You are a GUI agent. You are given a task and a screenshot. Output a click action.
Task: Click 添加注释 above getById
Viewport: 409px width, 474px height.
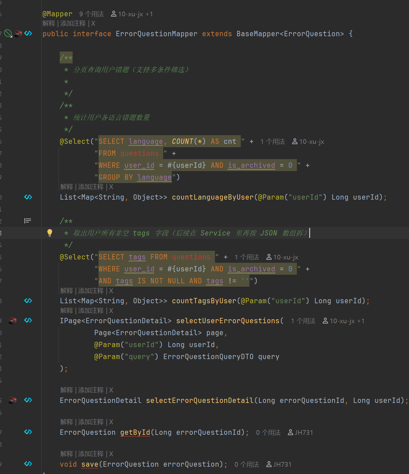coord(91,422)
